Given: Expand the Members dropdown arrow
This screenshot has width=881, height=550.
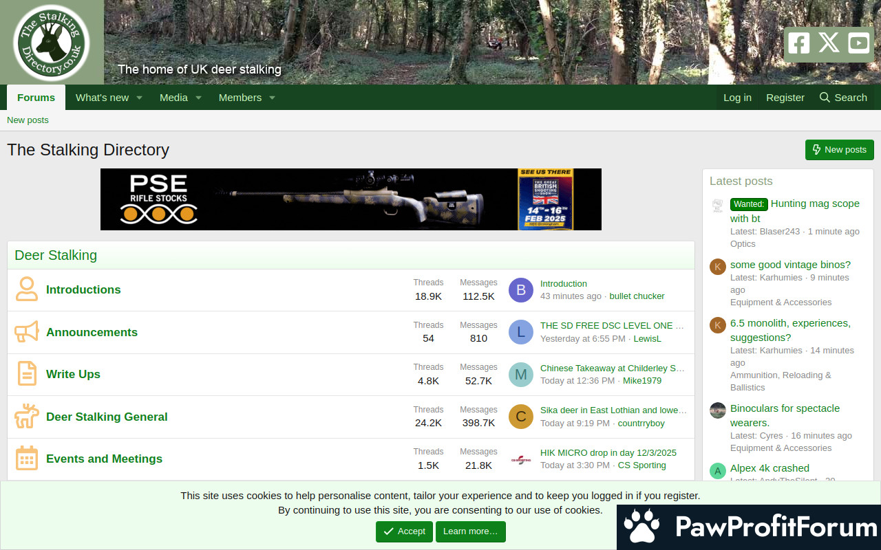Looking at the screenshot, I should coord(272,98).
